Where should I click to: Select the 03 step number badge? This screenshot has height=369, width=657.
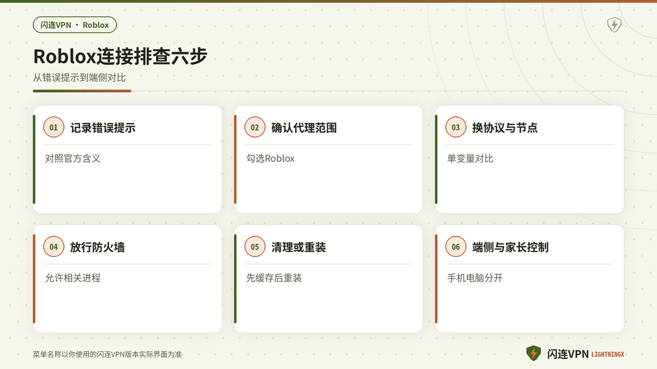[456, 127]
